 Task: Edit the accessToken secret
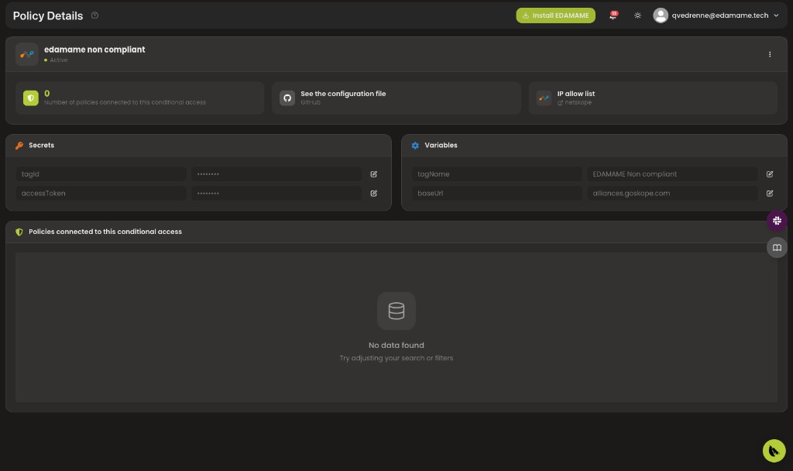point(374,193)
